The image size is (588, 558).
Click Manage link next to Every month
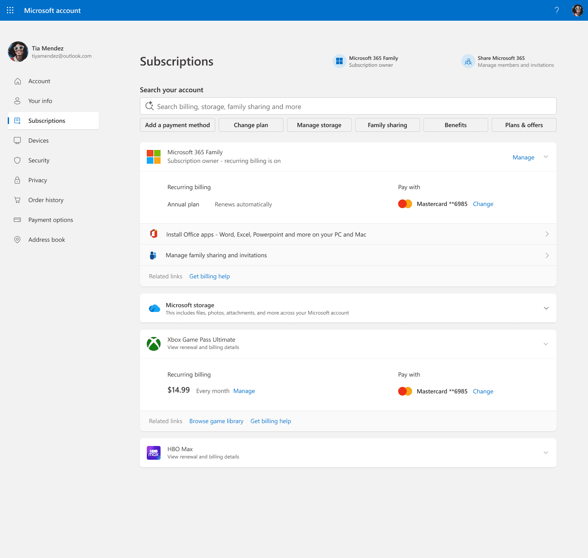244,391
